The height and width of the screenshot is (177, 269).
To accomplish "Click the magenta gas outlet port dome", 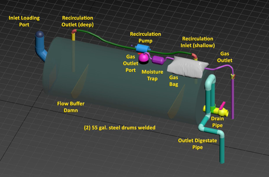I will 144,58.
